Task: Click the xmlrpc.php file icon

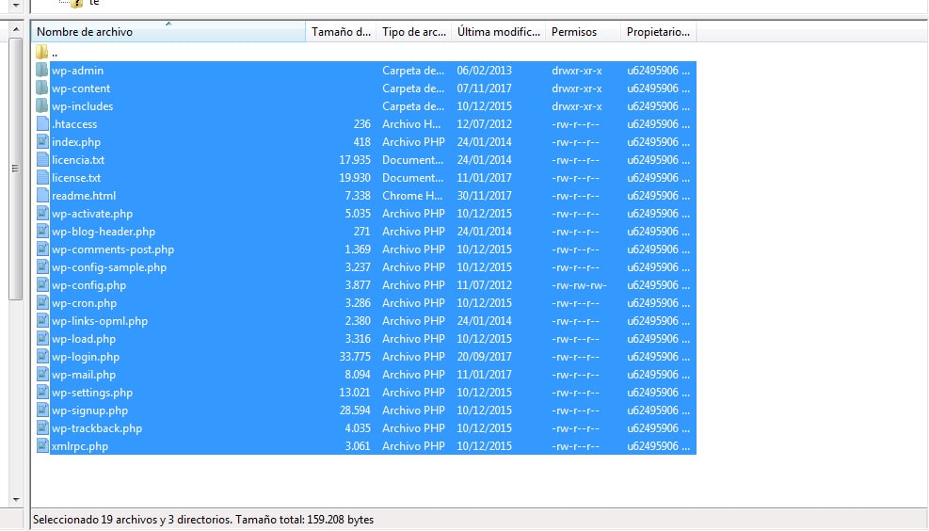Action: [x=42, y=446]
